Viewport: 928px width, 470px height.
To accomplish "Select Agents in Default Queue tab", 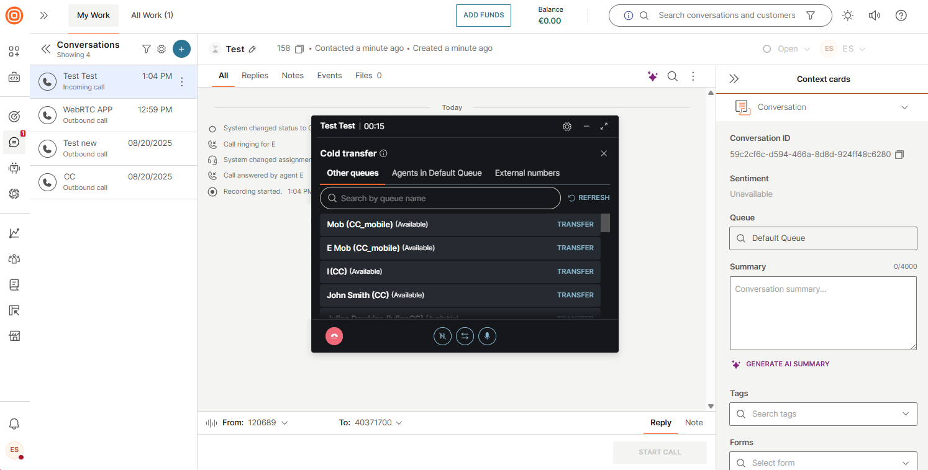I will click(437, 173).
